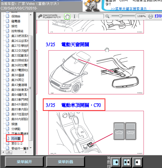Click the FlashPaper search text field

tap(91, 16)
